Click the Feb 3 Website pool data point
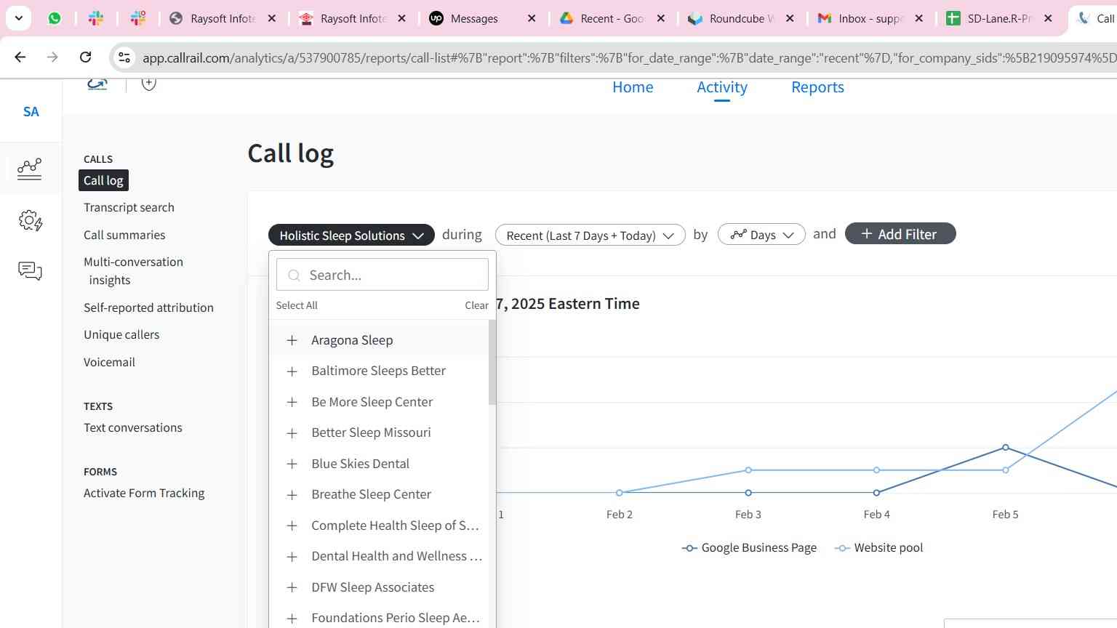 click(748, 470)
